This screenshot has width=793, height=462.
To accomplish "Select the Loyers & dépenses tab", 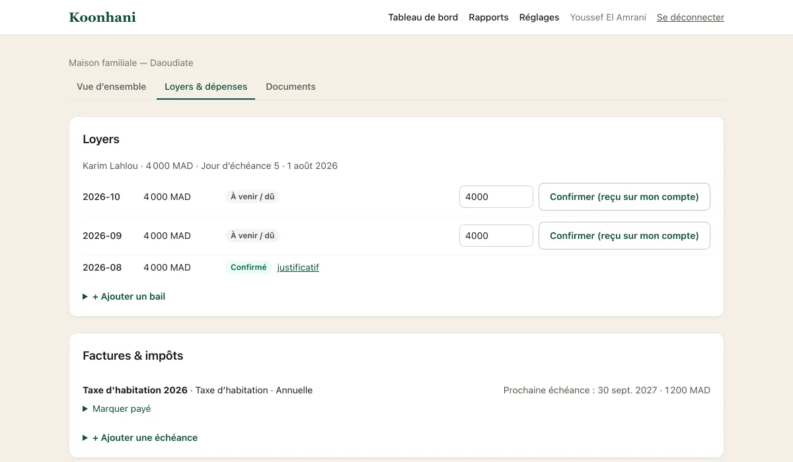I will [206, 86].
